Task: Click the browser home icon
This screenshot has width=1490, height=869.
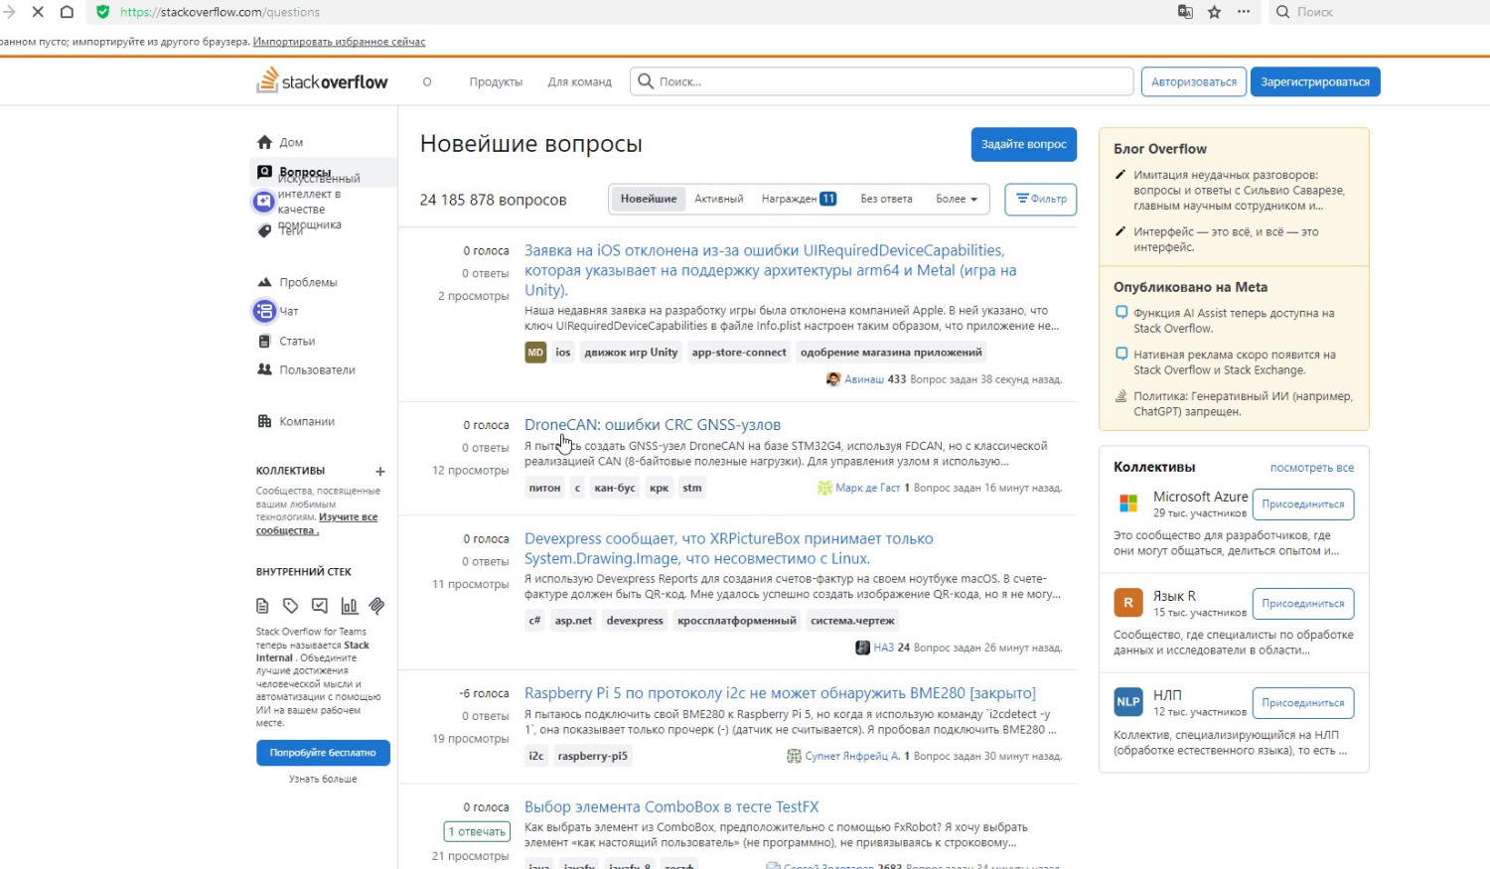Action: [x=67, y=12]
